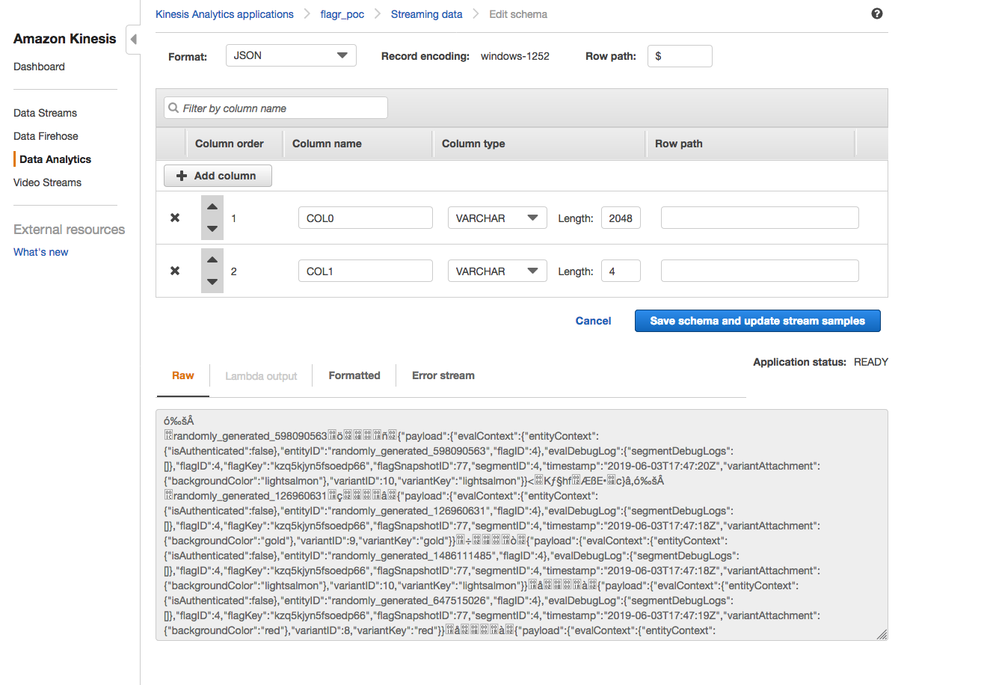This screenshot has height=685, width=990.
Task: Open the Lambda output tab
Action: (x=261, y=375)
